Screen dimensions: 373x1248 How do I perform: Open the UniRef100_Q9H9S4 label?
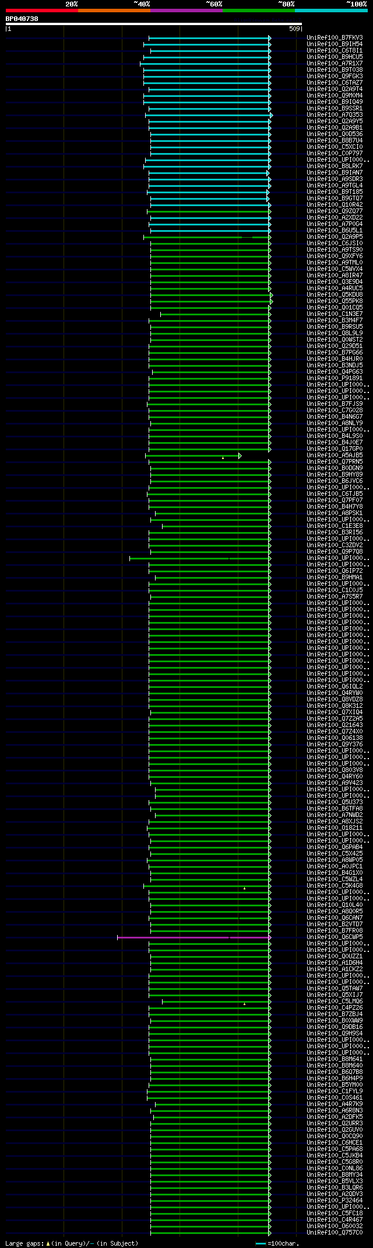coord(335,1034)
